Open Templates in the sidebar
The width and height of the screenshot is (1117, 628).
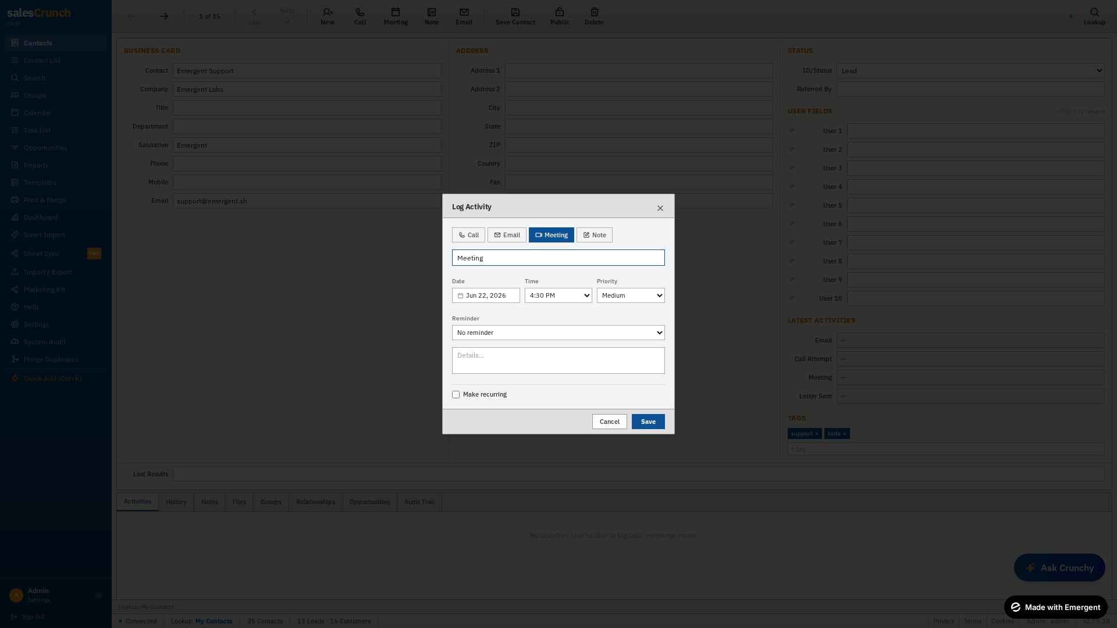click(56, 183)
